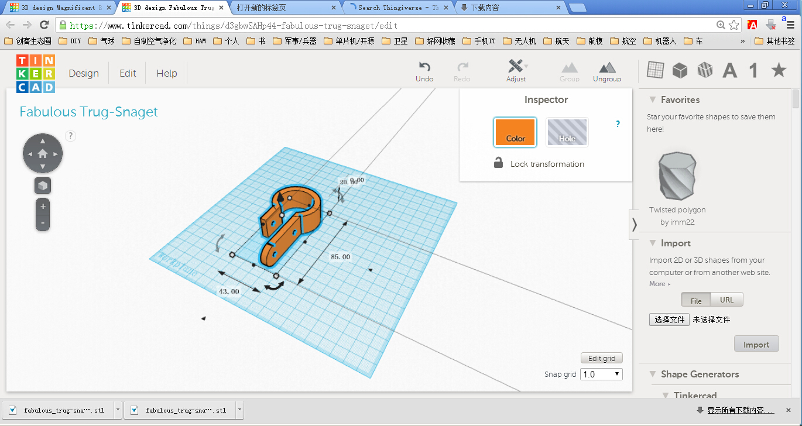Click the 选择文件 choose file button
This screenshot has height=426, width=802.
coord(670,319)
